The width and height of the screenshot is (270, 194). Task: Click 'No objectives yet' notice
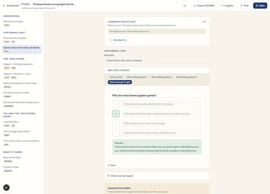[157, 31]
